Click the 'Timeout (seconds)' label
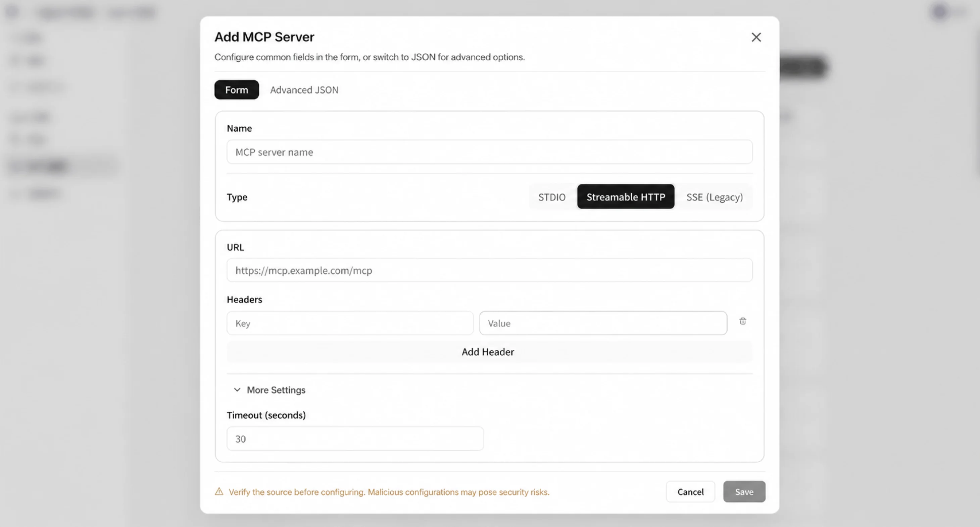Image resolution: width=980 pixels, height=527 pixels. [266, 415]
